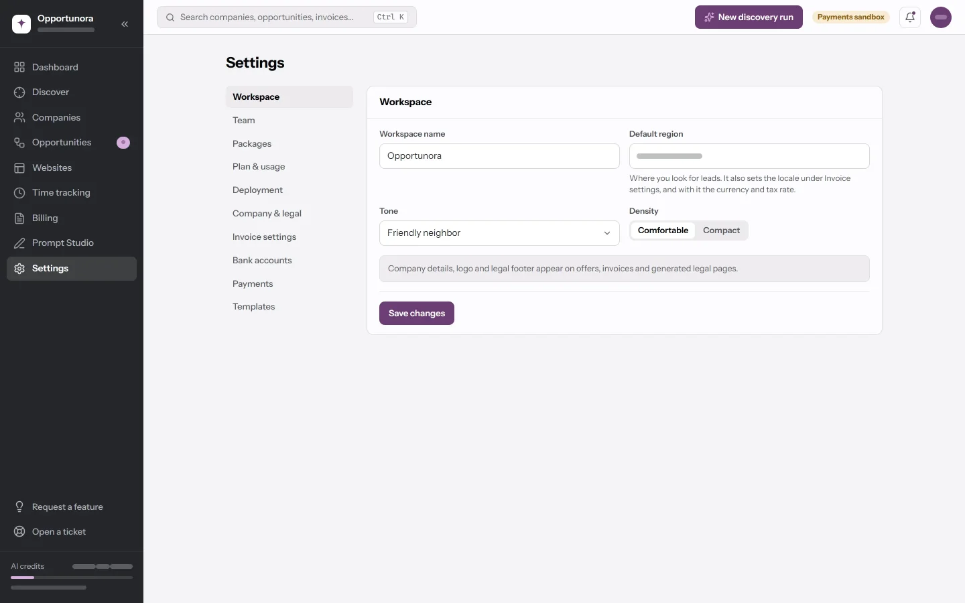Open the Payments settings tab
This screenshot has height=603, width=965.
click(289, 284)
